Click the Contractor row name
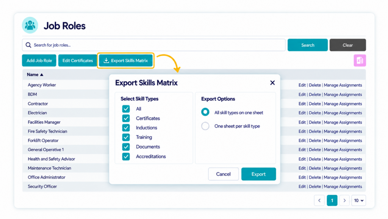Screen dimensions: 388x219 tap(38, 104)
